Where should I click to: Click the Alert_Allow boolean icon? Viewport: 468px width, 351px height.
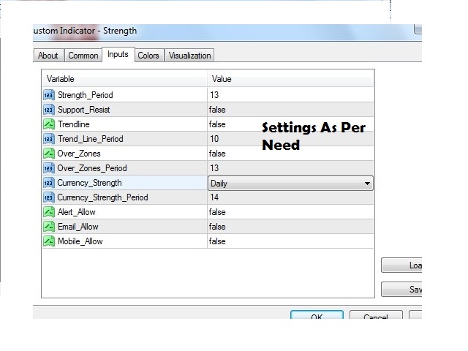pos(49,212)
